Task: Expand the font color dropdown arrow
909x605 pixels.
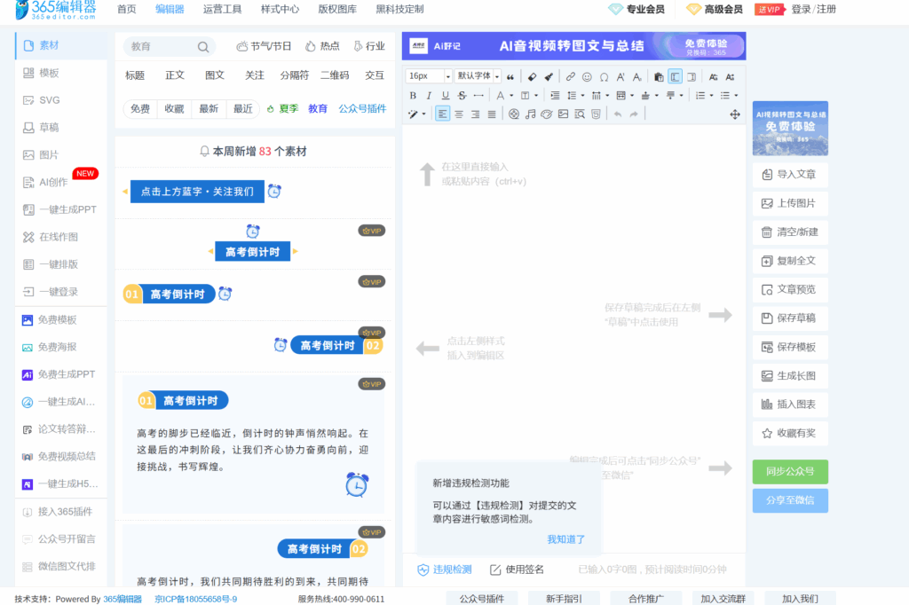Action: click(x=511, y=96)
